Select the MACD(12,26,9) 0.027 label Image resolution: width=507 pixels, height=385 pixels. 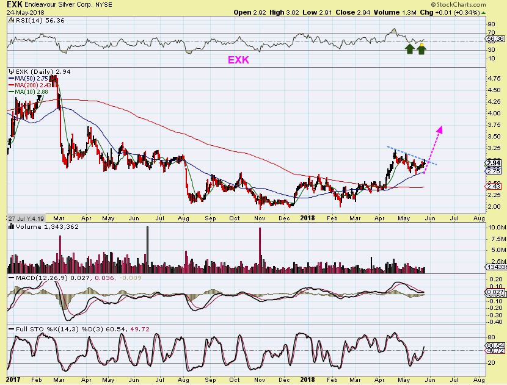coord(54,278)
